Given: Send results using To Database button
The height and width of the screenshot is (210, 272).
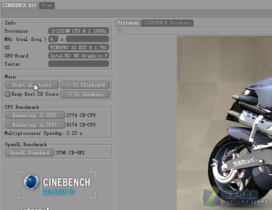Looking at the screenshot, I should tap(85, 95).
